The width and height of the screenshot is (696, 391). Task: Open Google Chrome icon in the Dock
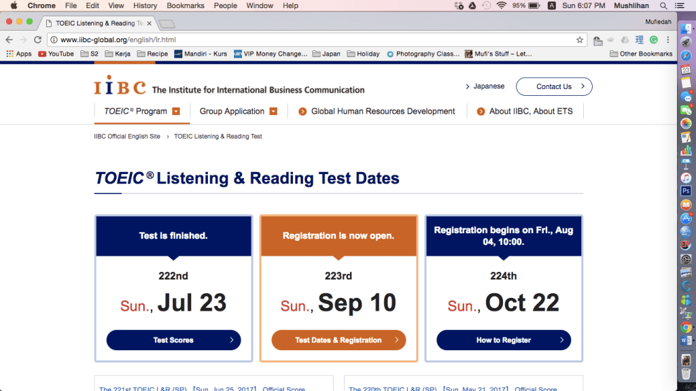point(686,327)
